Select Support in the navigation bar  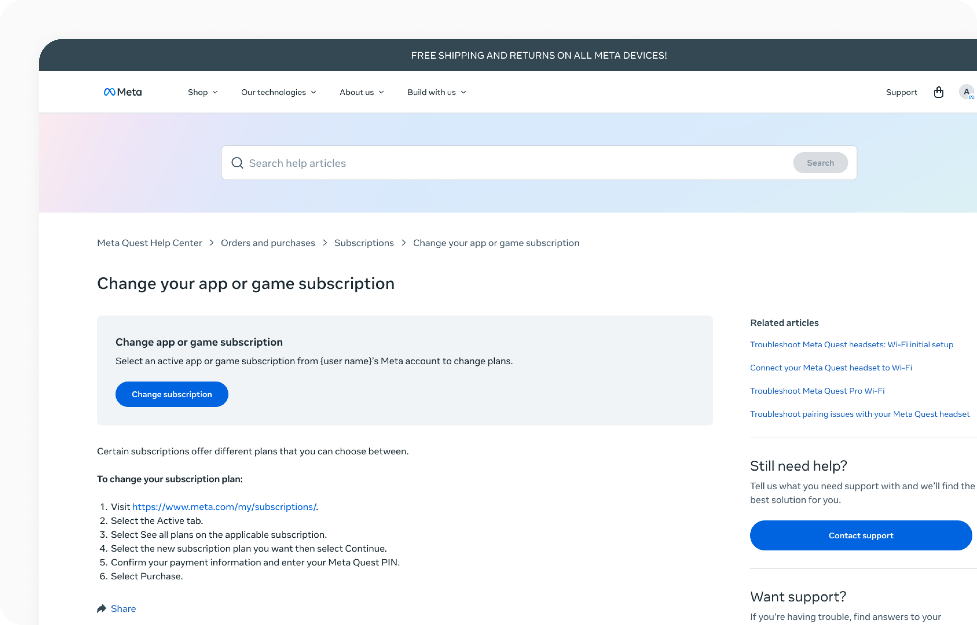[901, 92]
